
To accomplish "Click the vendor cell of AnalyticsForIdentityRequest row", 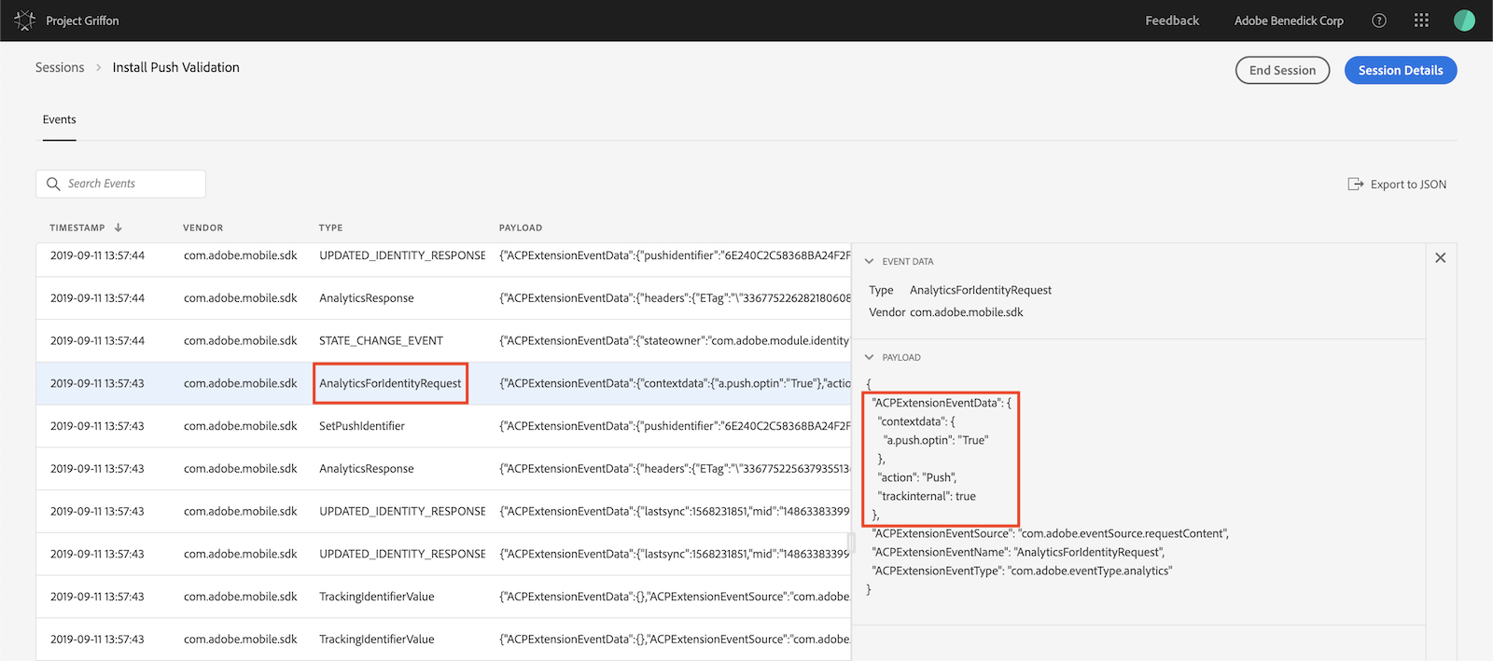I will pos(241,384).
